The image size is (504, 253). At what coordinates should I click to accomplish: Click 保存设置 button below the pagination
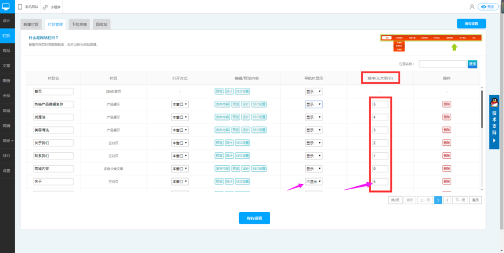pos(254,218)
